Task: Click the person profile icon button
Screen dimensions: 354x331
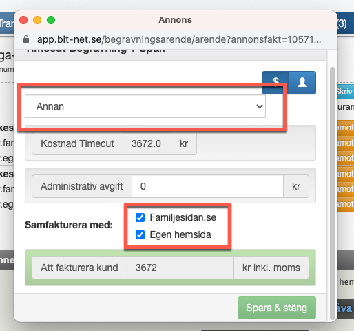Action: pyautogui.click(x=302, y=83)
